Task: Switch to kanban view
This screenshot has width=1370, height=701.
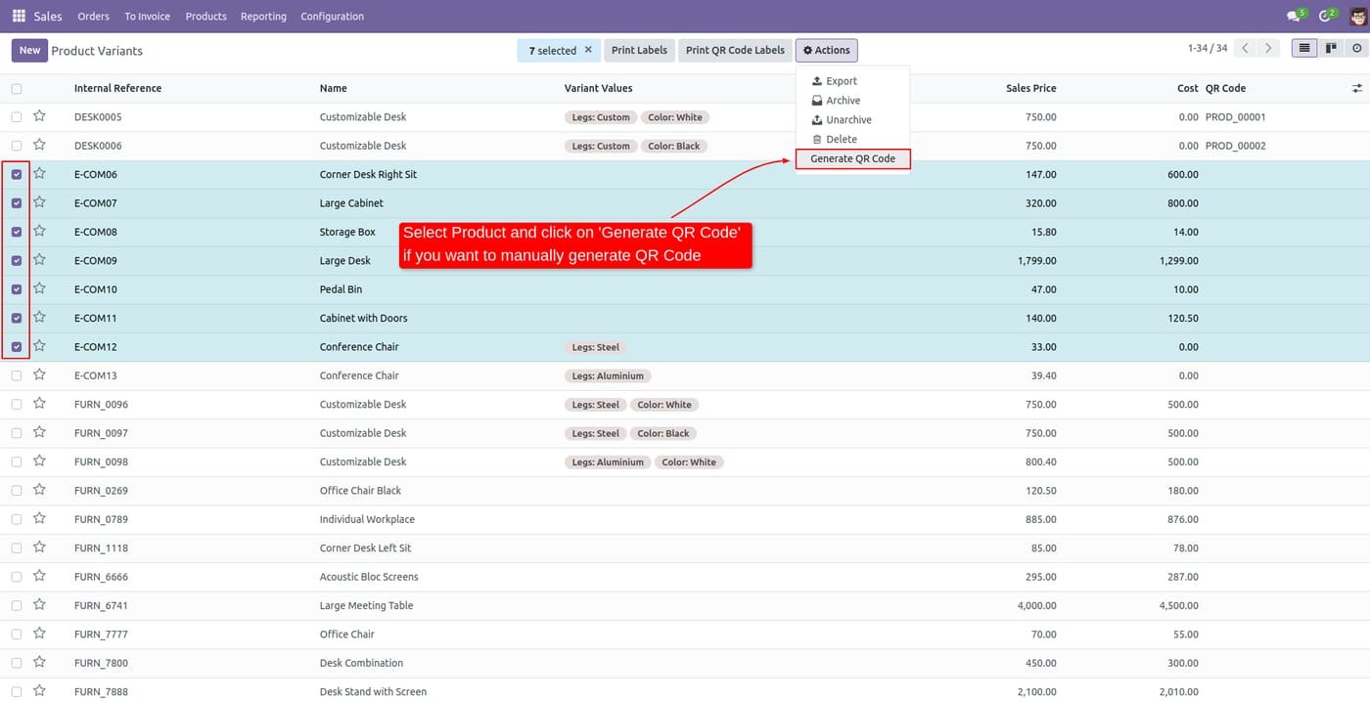Action: [1331, 48]
